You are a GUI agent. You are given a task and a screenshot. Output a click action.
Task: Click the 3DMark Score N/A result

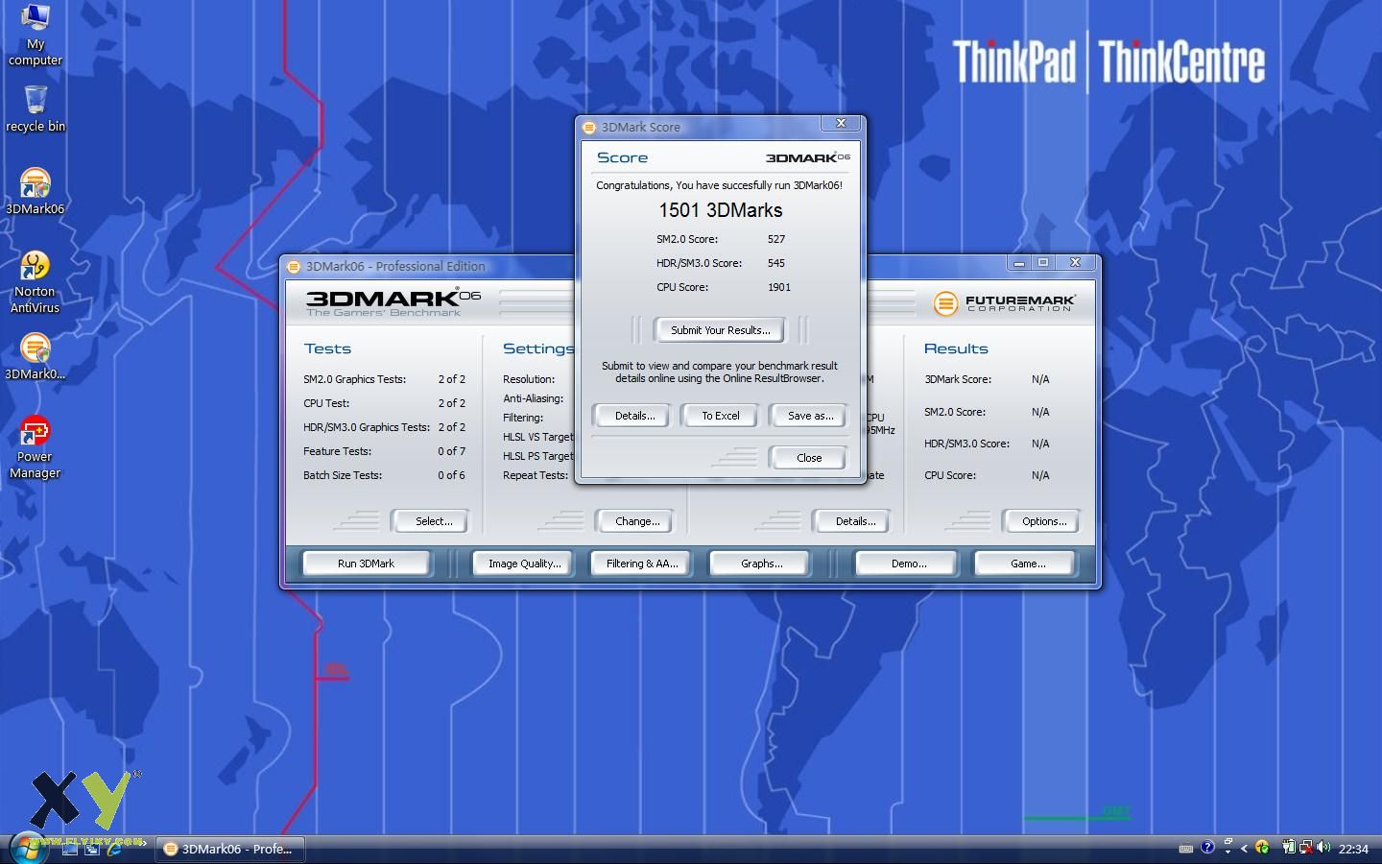1040,379
